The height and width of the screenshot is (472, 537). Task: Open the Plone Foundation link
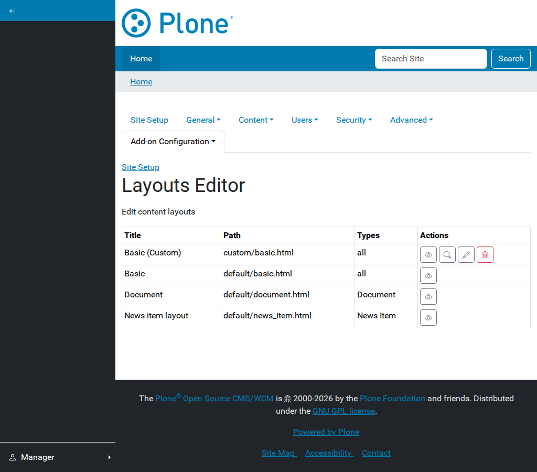tap(392, 399)
